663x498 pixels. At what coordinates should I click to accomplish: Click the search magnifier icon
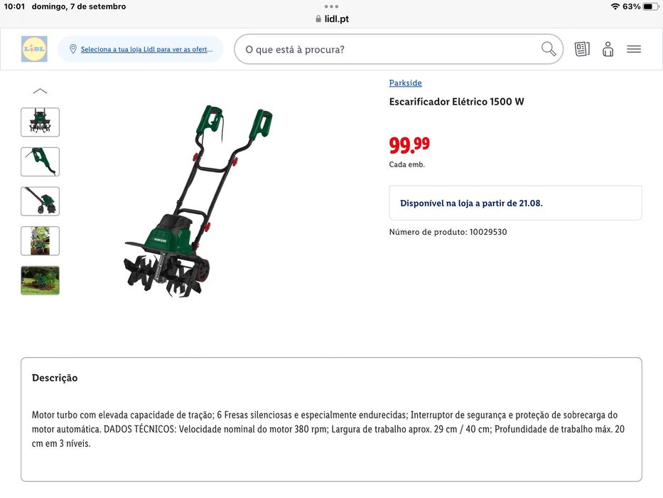pyautogui.click(x=549, y=49)
